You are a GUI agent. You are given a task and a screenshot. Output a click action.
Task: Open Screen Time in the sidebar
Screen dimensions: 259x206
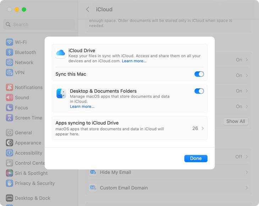coord(28,118)
